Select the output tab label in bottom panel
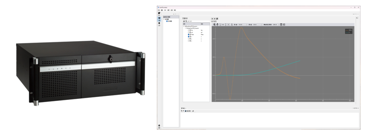 pos(183,108)
